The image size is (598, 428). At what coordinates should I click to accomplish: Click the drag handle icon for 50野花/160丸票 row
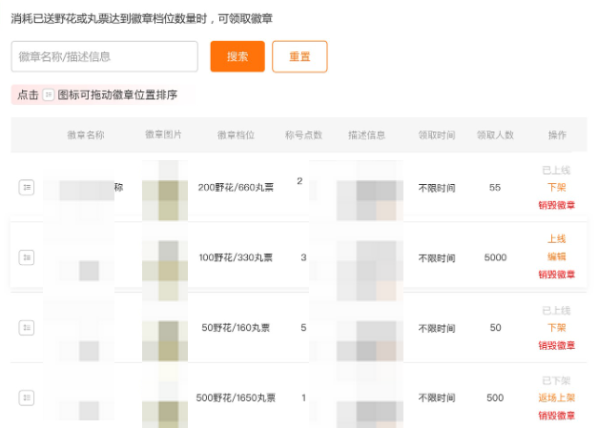point(27,328)
